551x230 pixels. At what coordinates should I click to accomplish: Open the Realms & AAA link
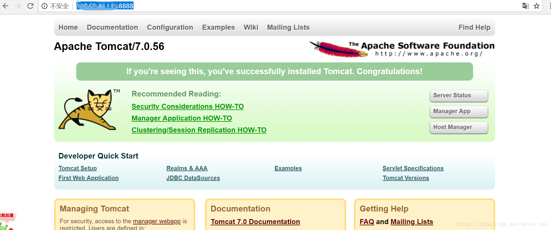click(x=187, y=168)
